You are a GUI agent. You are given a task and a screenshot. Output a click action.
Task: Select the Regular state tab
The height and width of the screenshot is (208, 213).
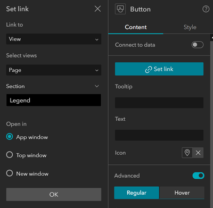[136, 193]
